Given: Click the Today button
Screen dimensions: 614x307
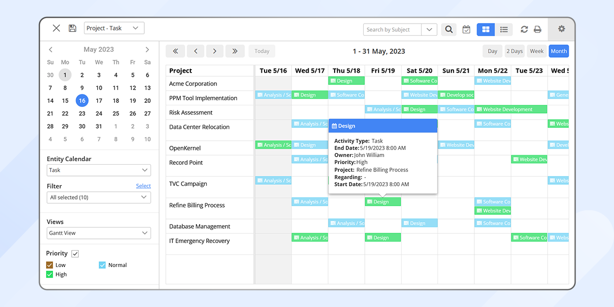Looking at the screenshot, I should 262,51.
